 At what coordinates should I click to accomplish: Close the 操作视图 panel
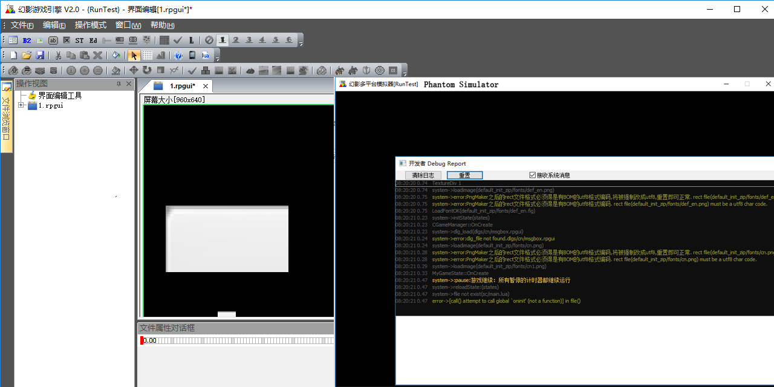(x=129, y=83)
